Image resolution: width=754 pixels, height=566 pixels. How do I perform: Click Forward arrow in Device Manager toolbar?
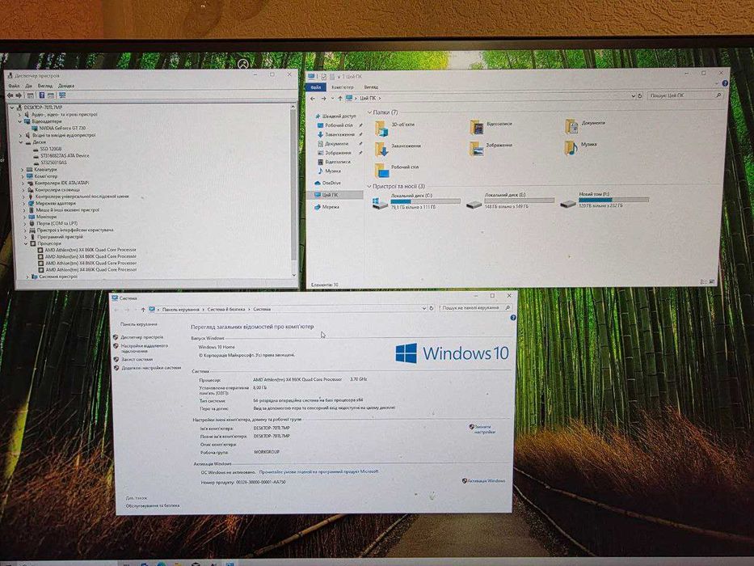coord(19,95)
